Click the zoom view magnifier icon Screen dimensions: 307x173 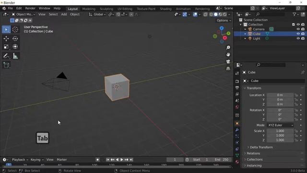pos(228,48)
